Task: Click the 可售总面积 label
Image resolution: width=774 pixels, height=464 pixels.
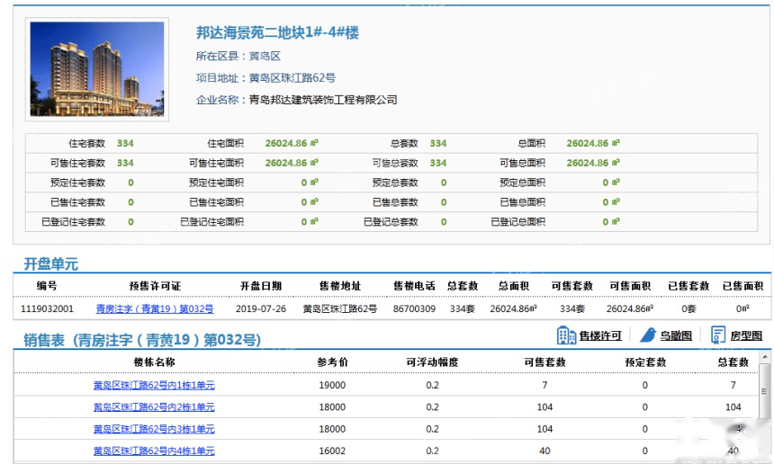Action: tap(522, 164)
